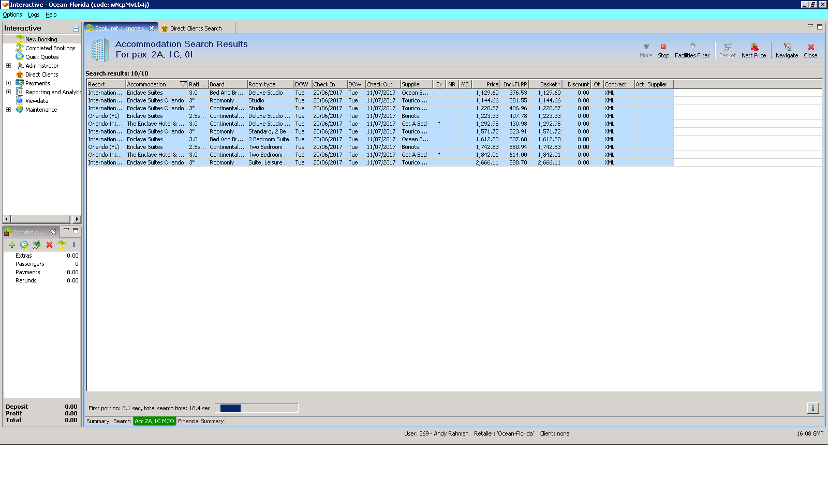Click the filter funnel in Accommodation column header

[183, 84]
